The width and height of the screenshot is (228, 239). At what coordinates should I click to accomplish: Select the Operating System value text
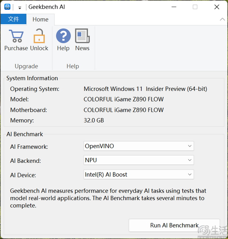[145, 89]
